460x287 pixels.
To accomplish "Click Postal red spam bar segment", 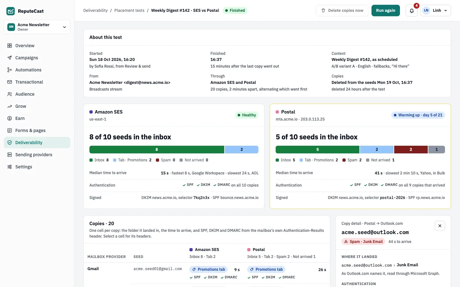I will (411, 150).
